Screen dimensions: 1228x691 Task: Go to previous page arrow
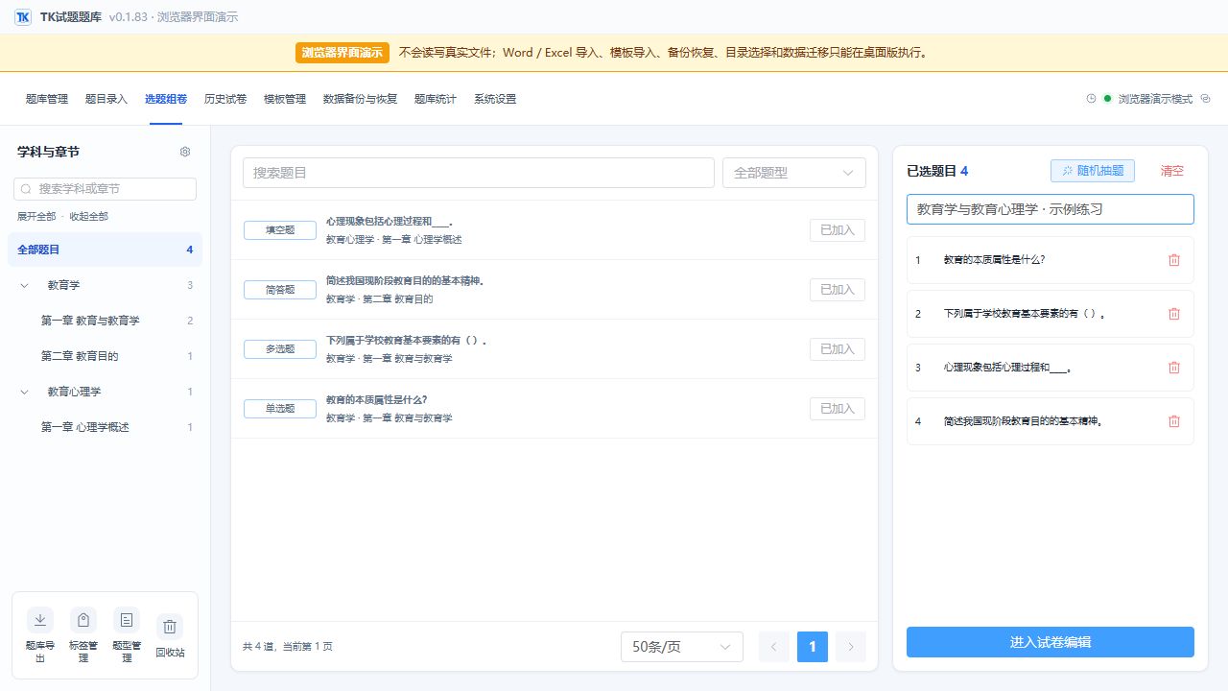pyautogui.click(x=774, y=647)
